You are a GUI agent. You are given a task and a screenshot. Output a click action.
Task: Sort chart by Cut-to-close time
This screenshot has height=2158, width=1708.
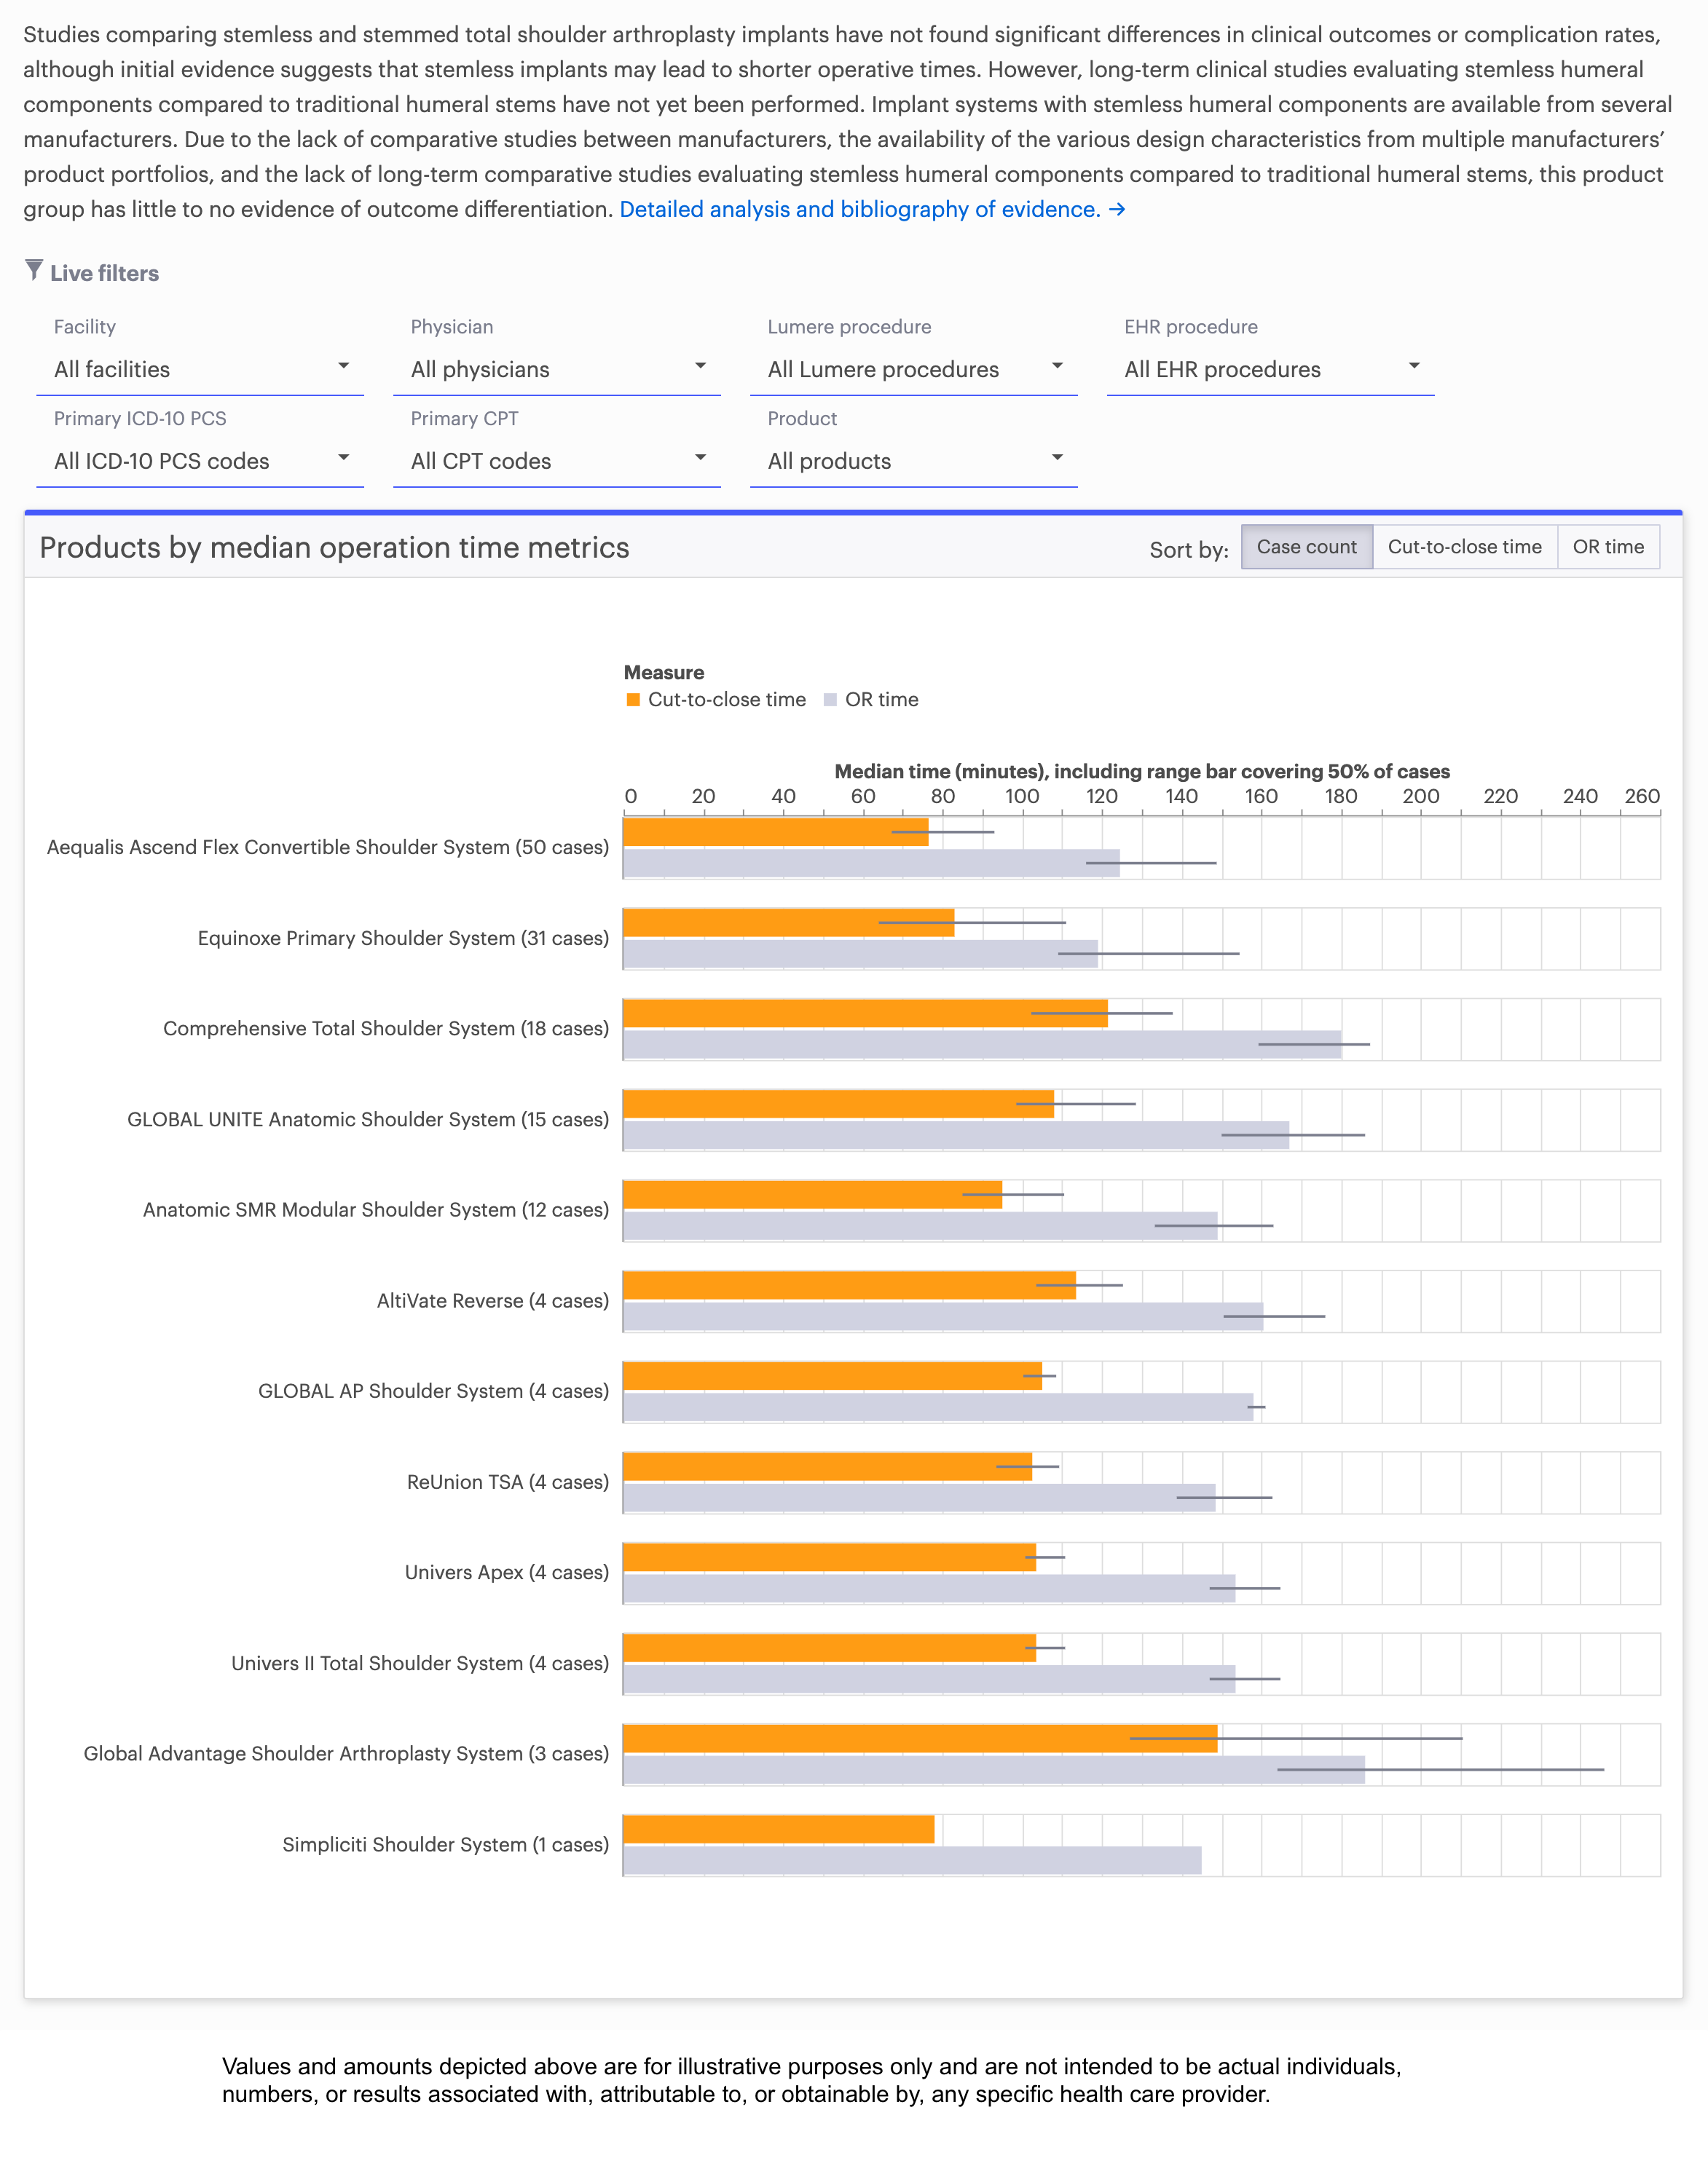pos(1464,547)
